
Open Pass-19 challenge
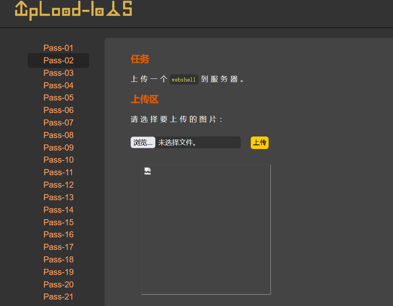58,272
